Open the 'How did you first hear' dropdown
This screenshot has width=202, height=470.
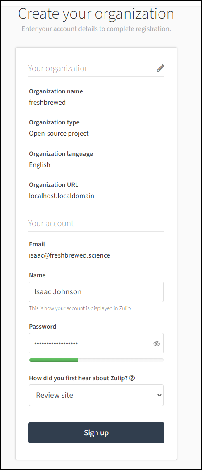click(x=96, y=395)
